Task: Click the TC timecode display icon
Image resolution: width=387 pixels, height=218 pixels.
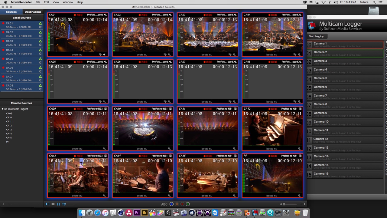Action: pyautogui.click(x=64, y=204)
